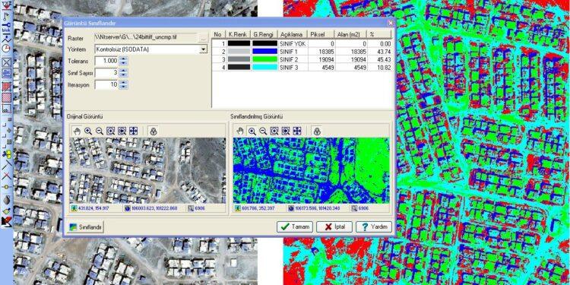Toggle lock icon in Sınıflandırılmış Görüntü toolbar
This screenshot has width=570, height=285.
click(x=317, y=131)
